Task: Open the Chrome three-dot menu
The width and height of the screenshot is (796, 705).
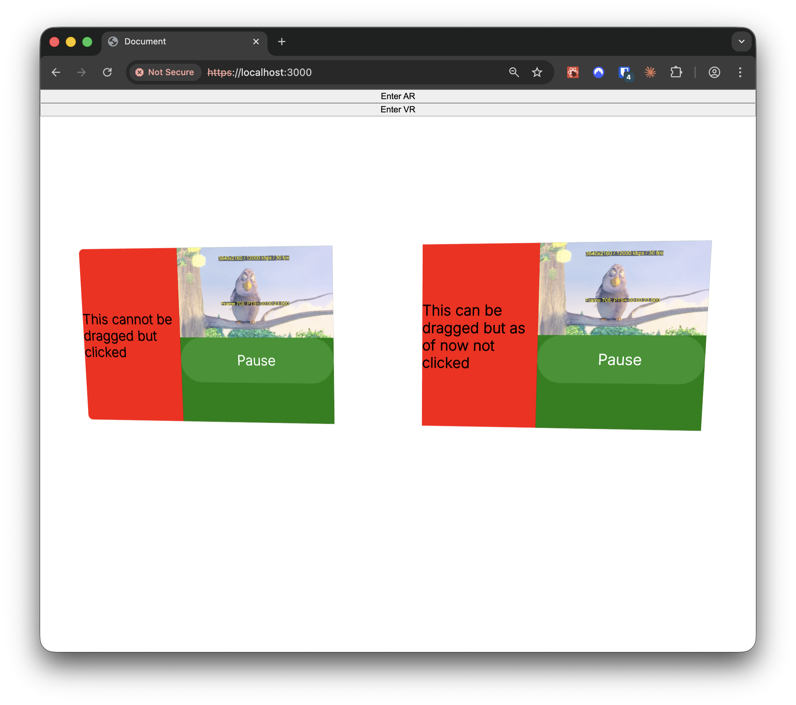Action: (740, 72)
